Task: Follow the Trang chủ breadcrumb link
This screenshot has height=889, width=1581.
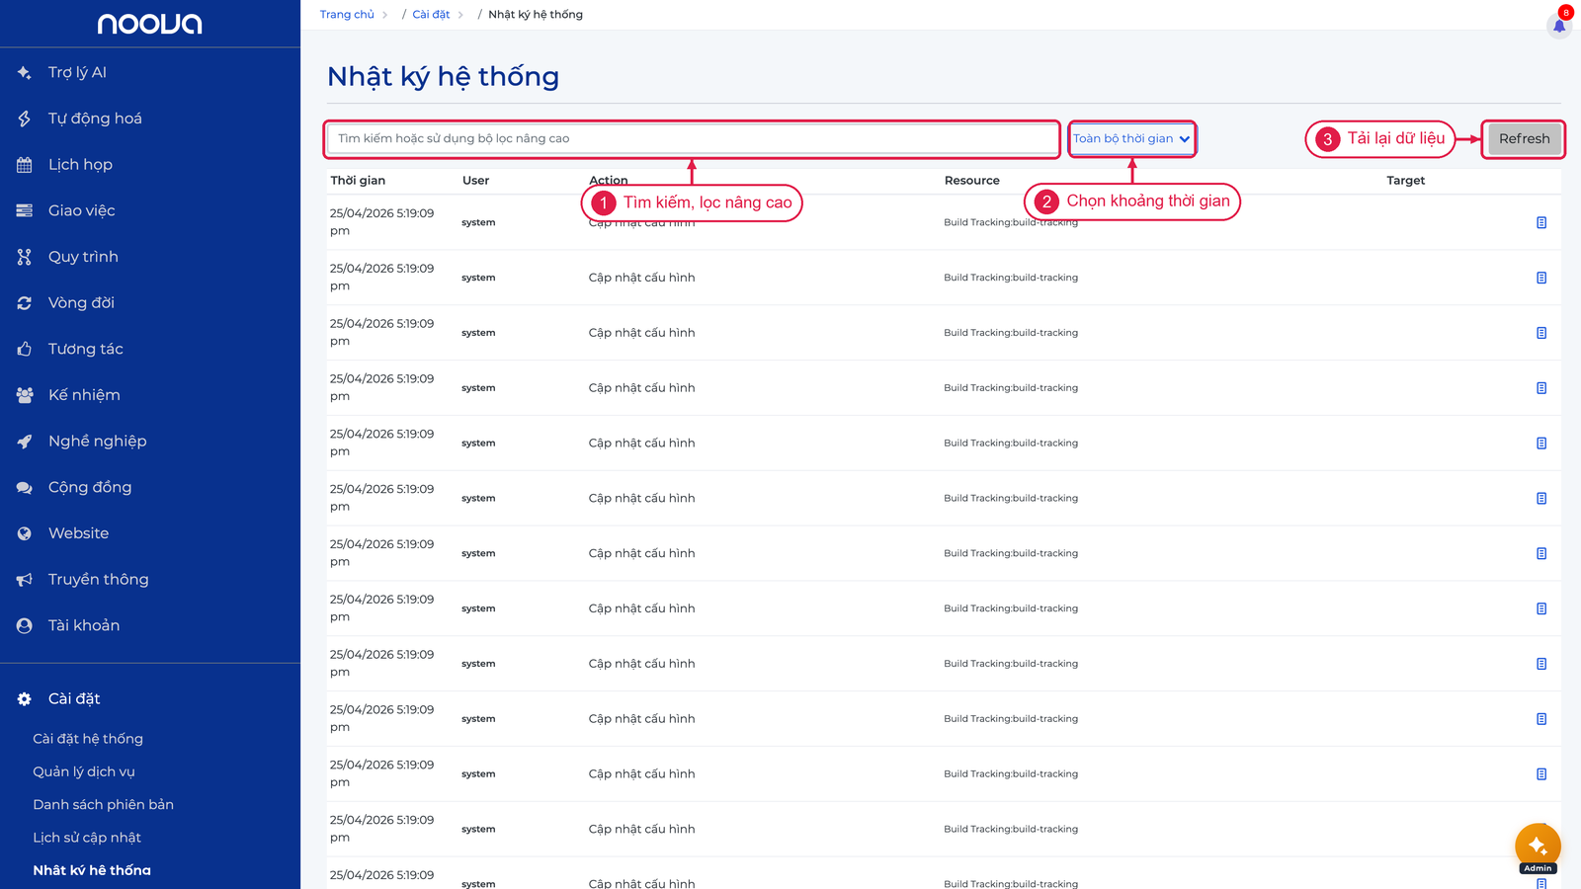Action: [x=347, y=15]
